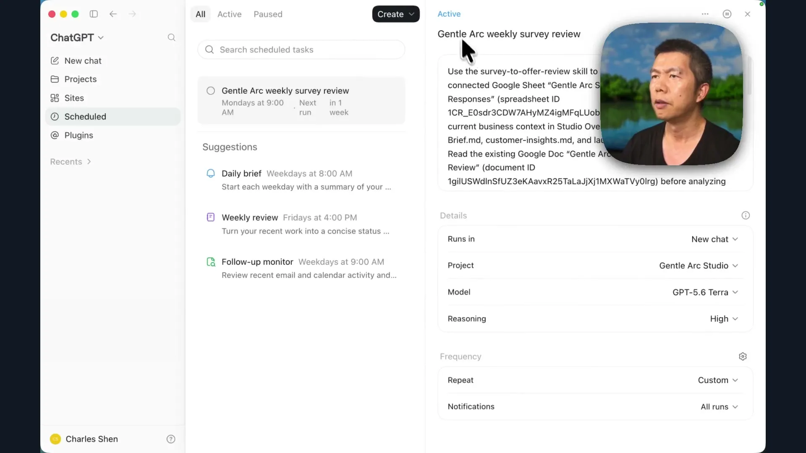
Task: Add the Follow-up monitor suggestion
Action: click(x=301, y=268)
